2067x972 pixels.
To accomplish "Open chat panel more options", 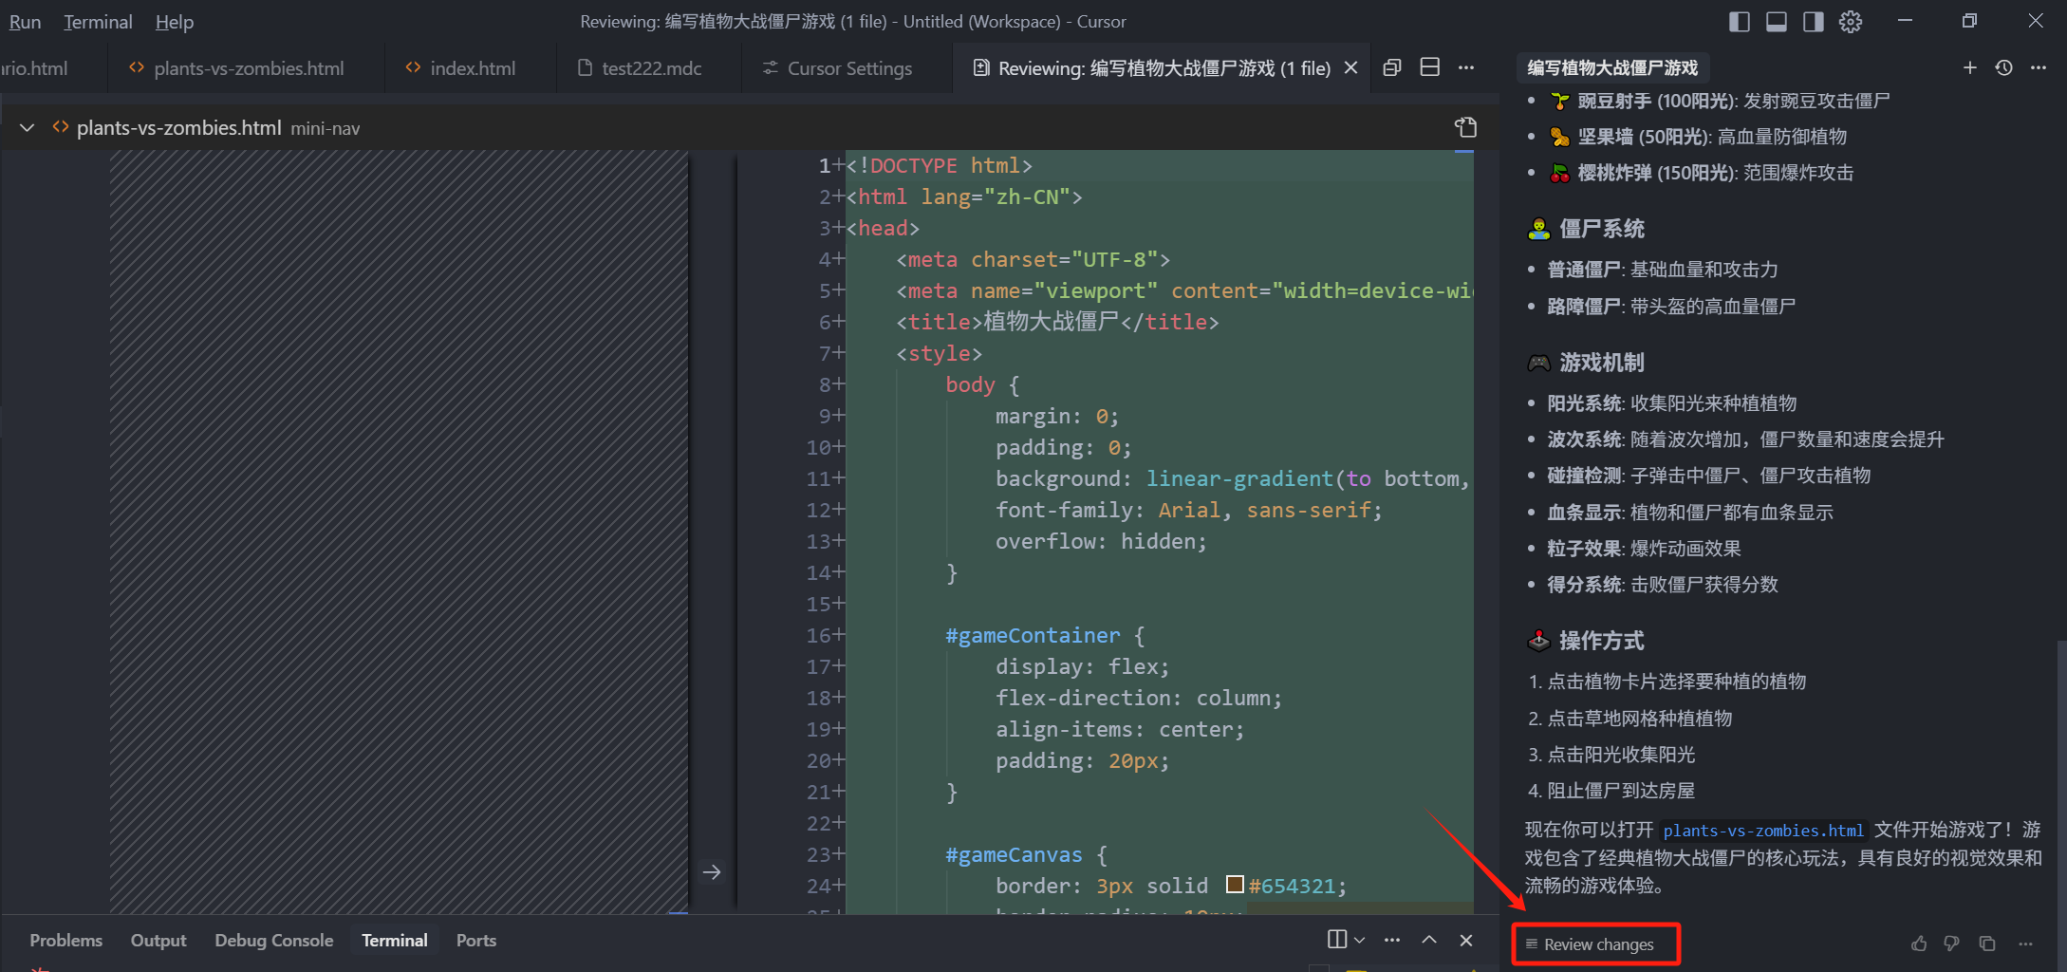I will click(2039, 67).
